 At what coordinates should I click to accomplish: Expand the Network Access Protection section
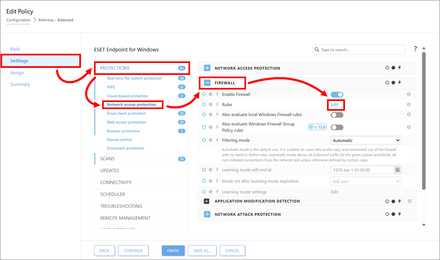click(x=207, y=68)
